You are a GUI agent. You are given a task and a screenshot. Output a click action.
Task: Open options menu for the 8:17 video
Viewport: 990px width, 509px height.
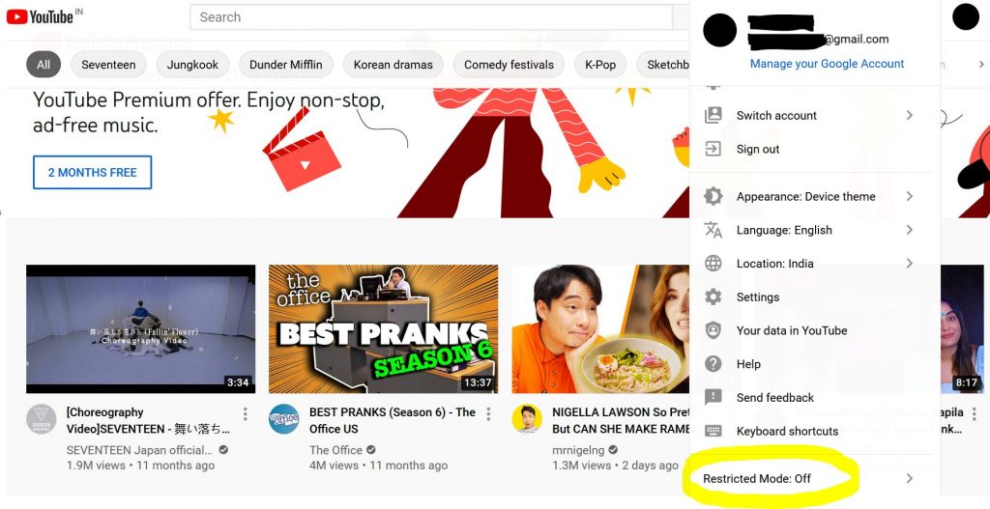[x=975, y=413]
